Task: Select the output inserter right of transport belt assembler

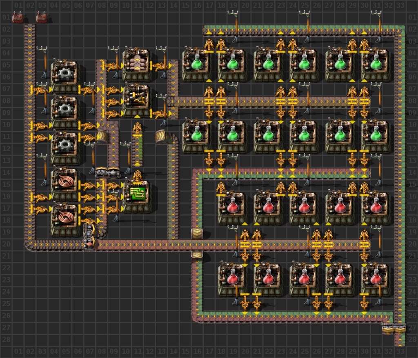Action: tap(161, 66)
